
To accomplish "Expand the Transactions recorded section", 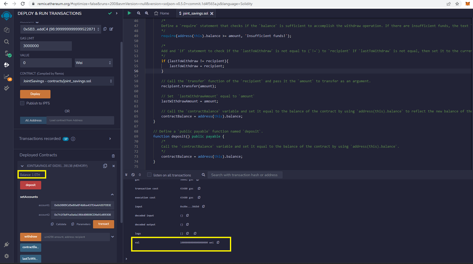I will [110, 139].
